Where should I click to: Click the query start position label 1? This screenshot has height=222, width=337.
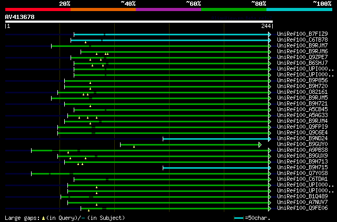click(8, 26)
